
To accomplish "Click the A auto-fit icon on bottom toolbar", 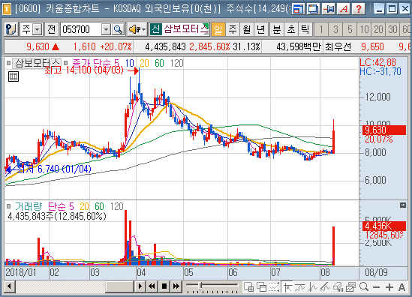I will click(x=401, y=287).
